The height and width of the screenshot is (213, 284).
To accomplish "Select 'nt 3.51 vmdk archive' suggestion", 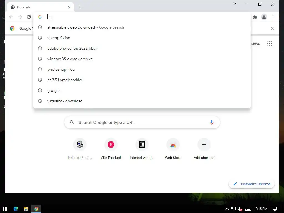I will point(142,80).
